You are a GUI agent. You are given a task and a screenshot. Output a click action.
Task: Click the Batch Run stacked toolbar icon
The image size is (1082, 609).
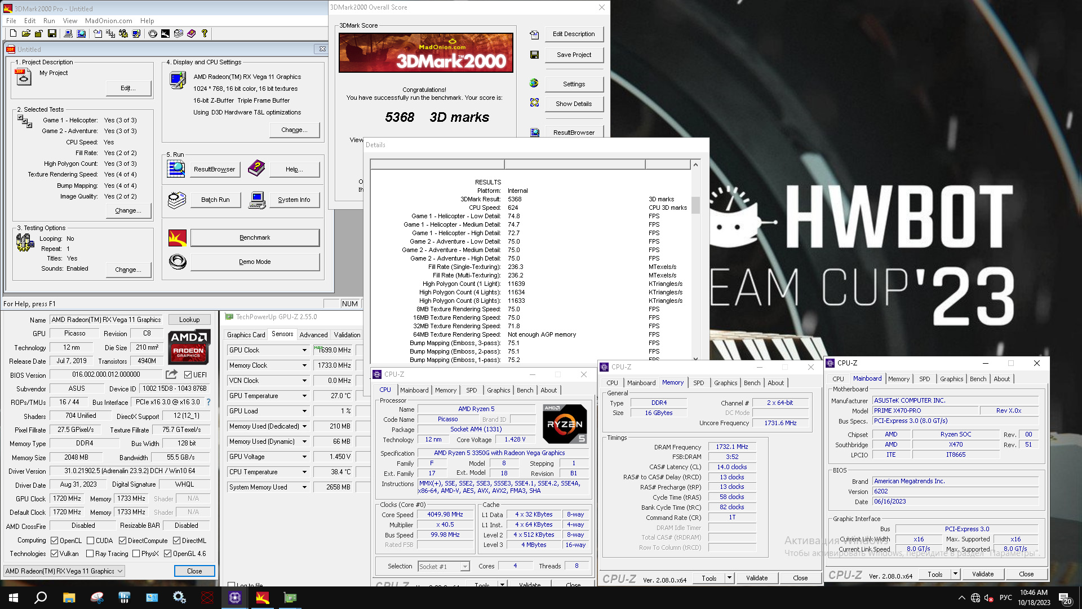tap(179, 34)
